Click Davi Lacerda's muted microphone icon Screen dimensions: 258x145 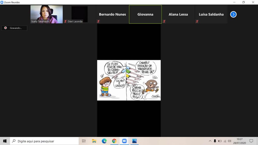(x=65, y=21)
